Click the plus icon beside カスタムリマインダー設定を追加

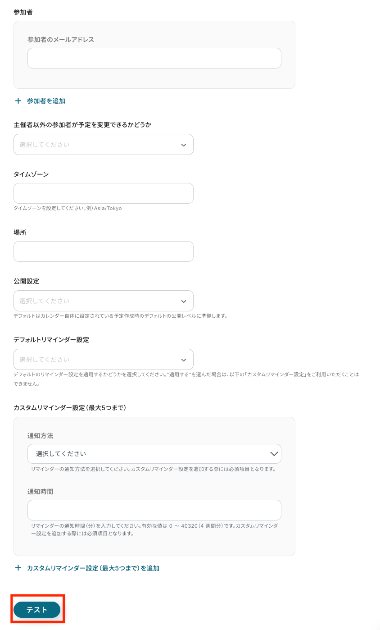[x=18, y=568]
